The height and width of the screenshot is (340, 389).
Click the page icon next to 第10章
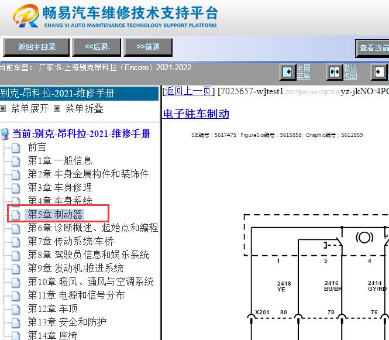tap(16, 283)
